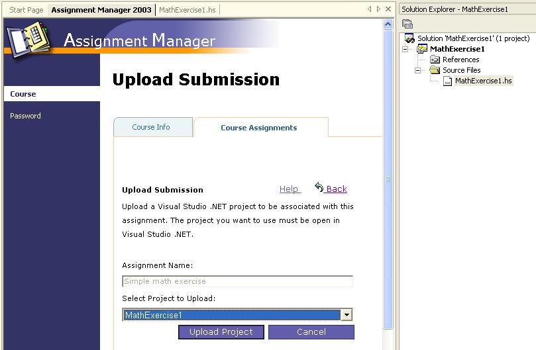The image size is (536, 350).
Task: Open the Select Project to Upload dropdown
Action: pos(347,316)
